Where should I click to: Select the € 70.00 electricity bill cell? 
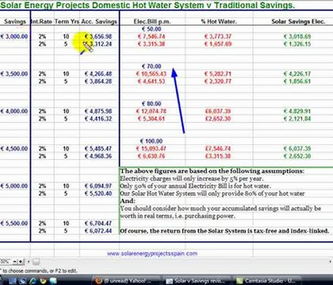click(151, 66)
